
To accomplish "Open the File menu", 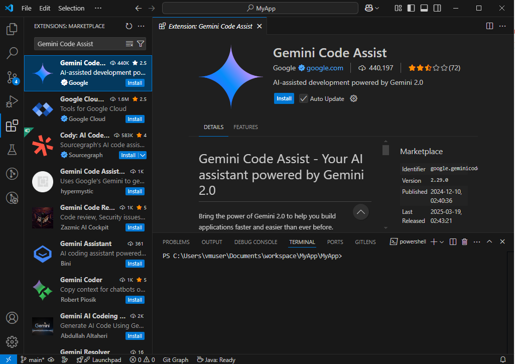I will [26, 8].
